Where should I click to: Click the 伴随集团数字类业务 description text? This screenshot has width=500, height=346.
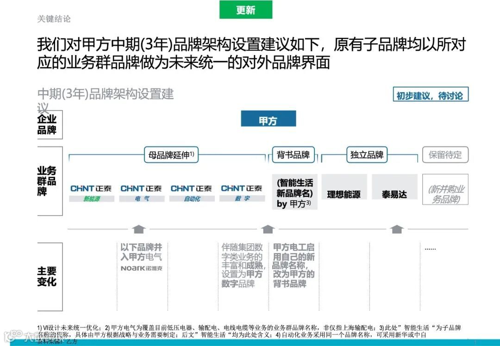tap(243, 266)
